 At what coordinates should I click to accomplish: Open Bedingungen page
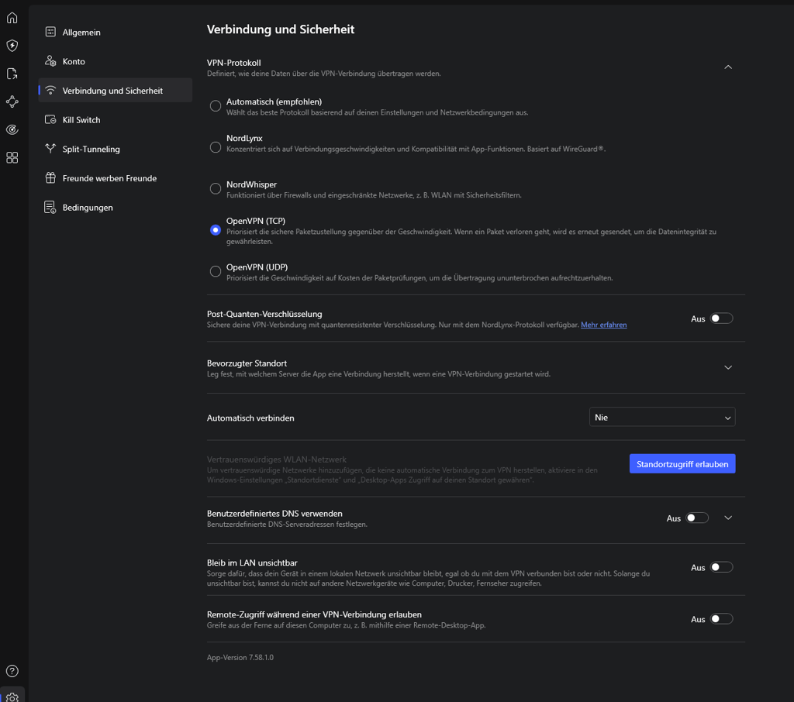click(x=116, y=208)
